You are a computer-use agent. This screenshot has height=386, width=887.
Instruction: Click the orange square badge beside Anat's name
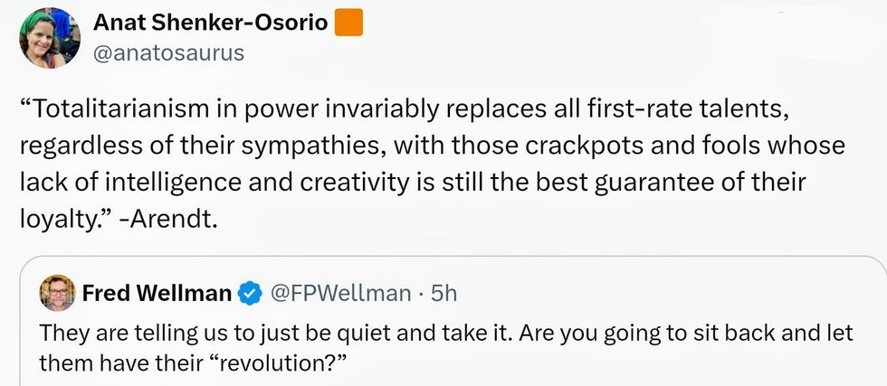click(x=349, y=23)
